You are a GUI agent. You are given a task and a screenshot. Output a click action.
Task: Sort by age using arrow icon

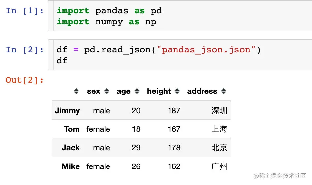(137, 91)
